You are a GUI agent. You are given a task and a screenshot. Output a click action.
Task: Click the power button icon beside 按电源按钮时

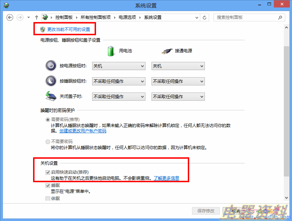click(x=51, y=66)
